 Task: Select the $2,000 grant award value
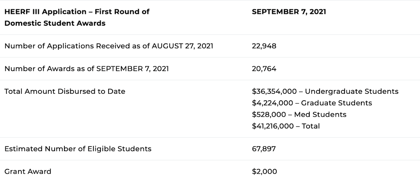pyautogui.click(x=264, y=171)
